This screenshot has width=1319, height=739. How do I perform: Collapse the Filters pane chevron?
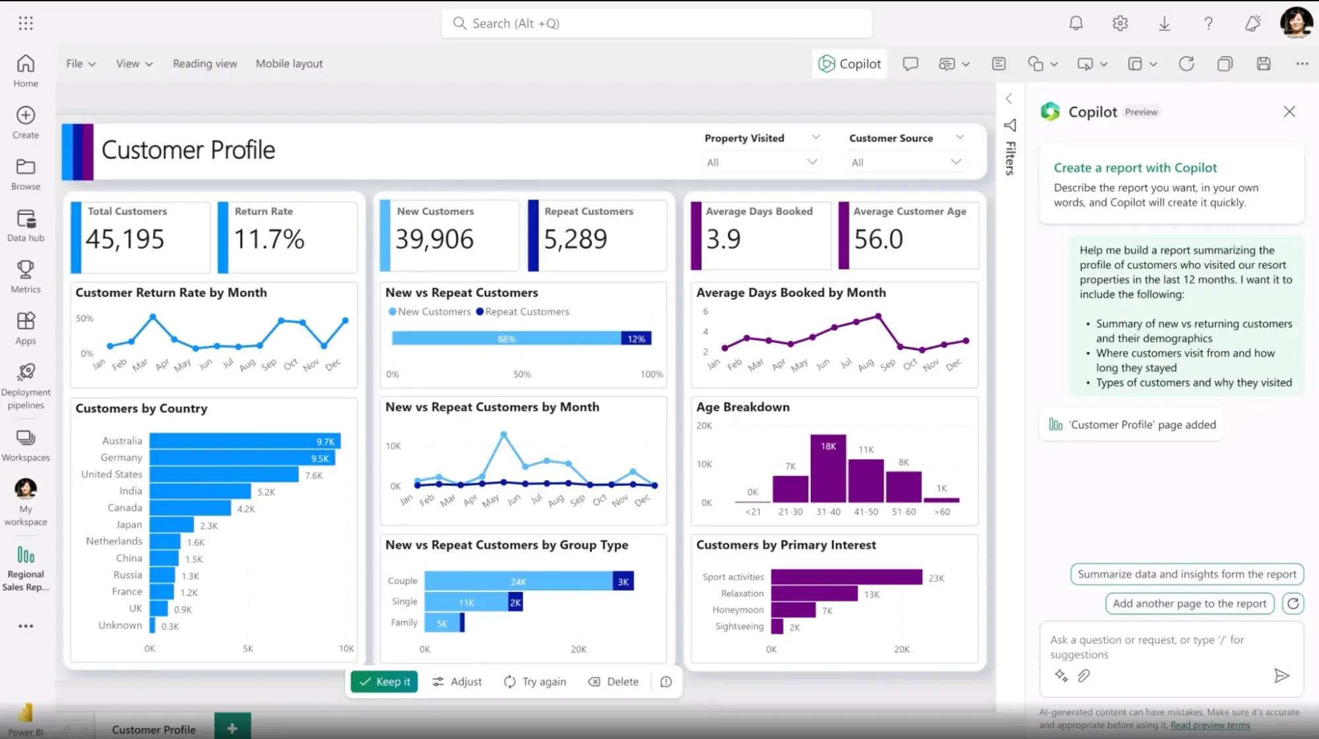pos(1009,99)
